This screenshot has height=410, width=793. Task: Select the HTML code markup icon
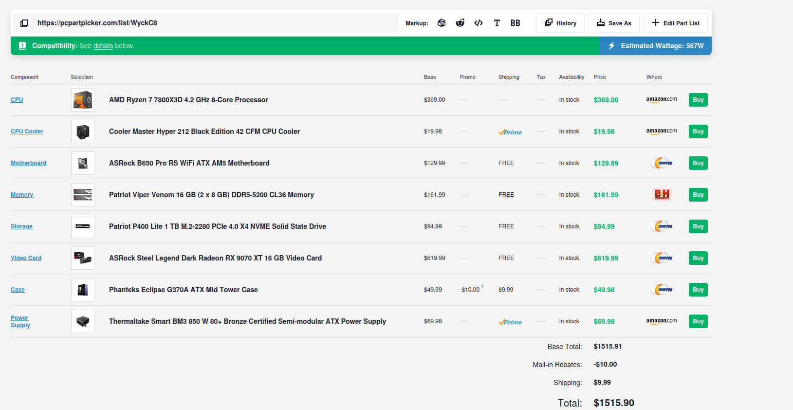click(479, 23)
